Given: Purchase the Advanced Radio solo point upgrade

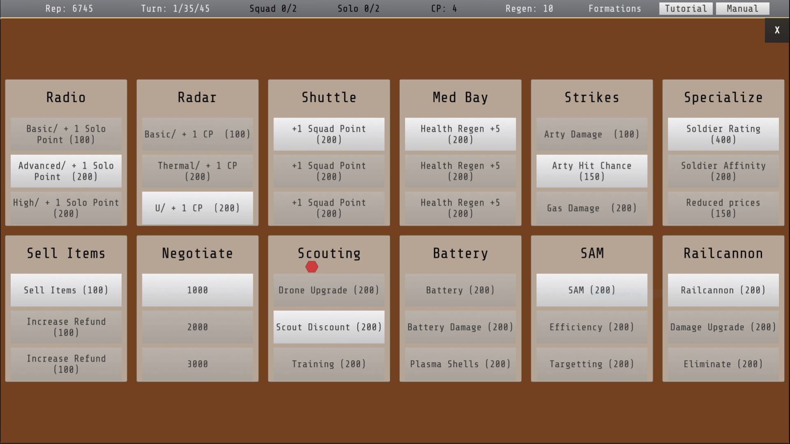Looking at the screenshot, I should pos(66,171).
